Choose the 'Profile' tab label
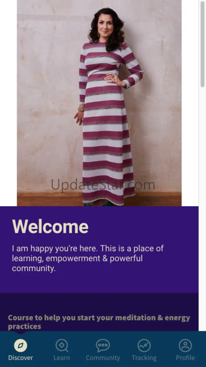This screenshot has height=367, width=206. point(185,358)
